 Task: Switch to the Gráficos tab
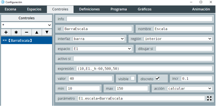tap(144, 9)
